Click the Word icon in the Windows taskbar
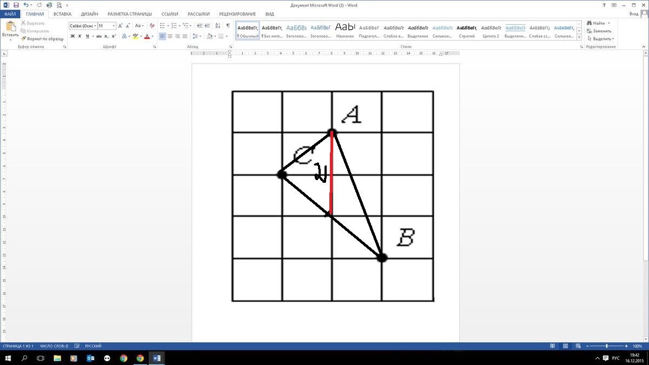 157,358
